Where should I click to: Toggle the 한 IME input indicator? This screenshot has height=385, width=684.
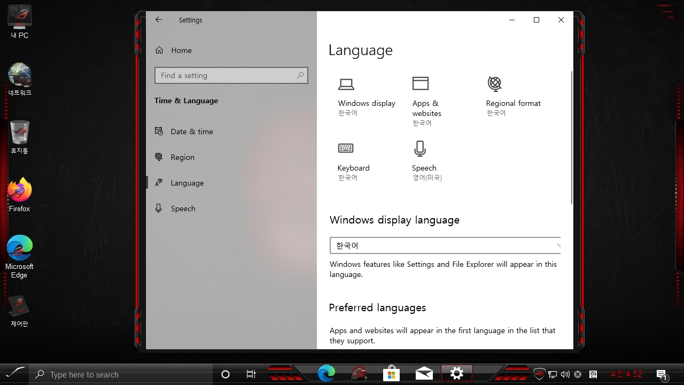[x=593, y=374]
